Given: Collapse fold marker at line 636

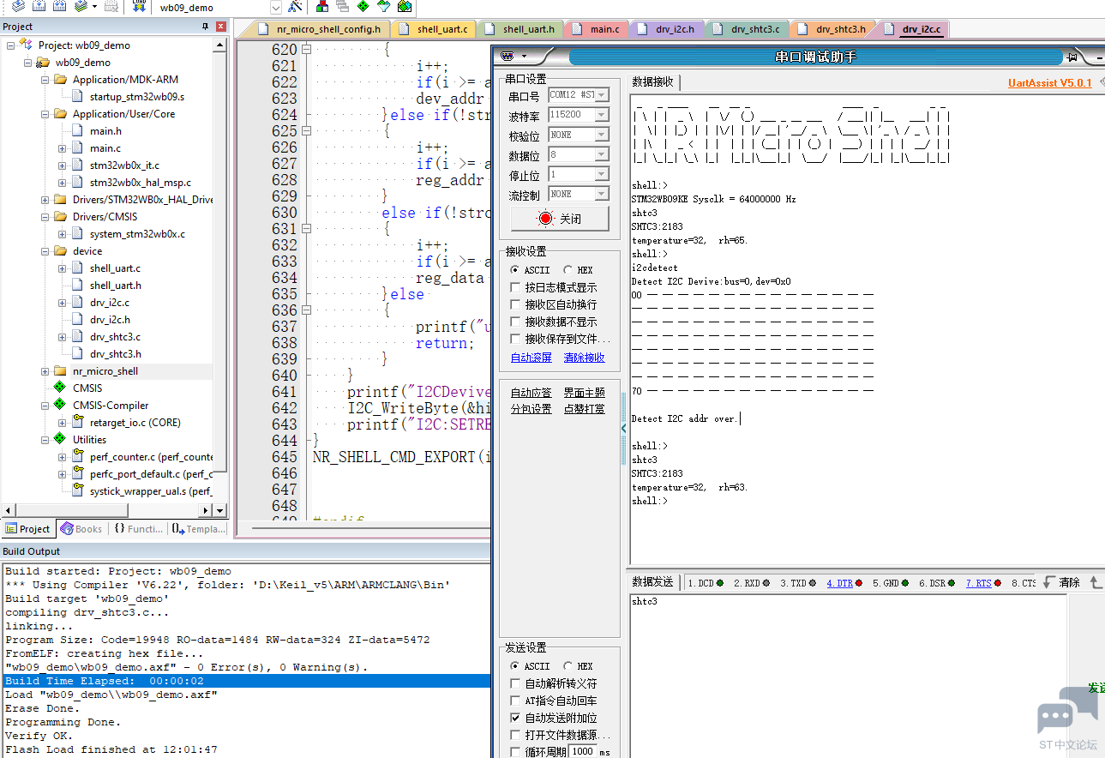Looking at the screenshot, I should tap(306, 310).
